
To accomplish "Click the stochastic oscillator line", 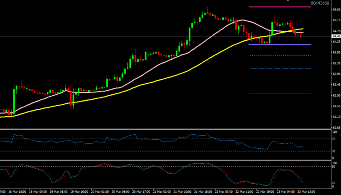I will (136, 168).
